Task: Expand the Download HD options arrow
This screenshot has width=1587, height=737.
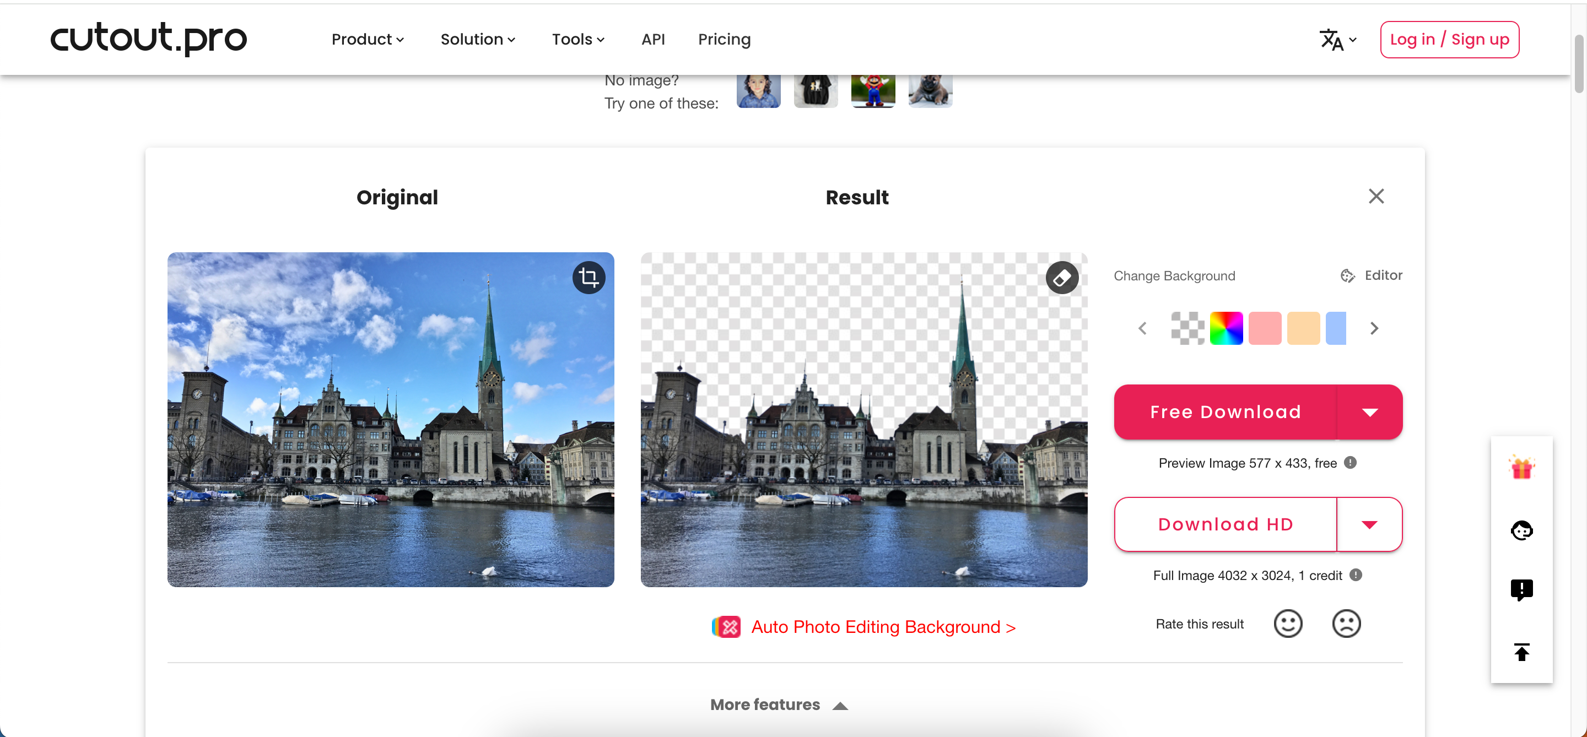Action: click(x=1369, y=524)
